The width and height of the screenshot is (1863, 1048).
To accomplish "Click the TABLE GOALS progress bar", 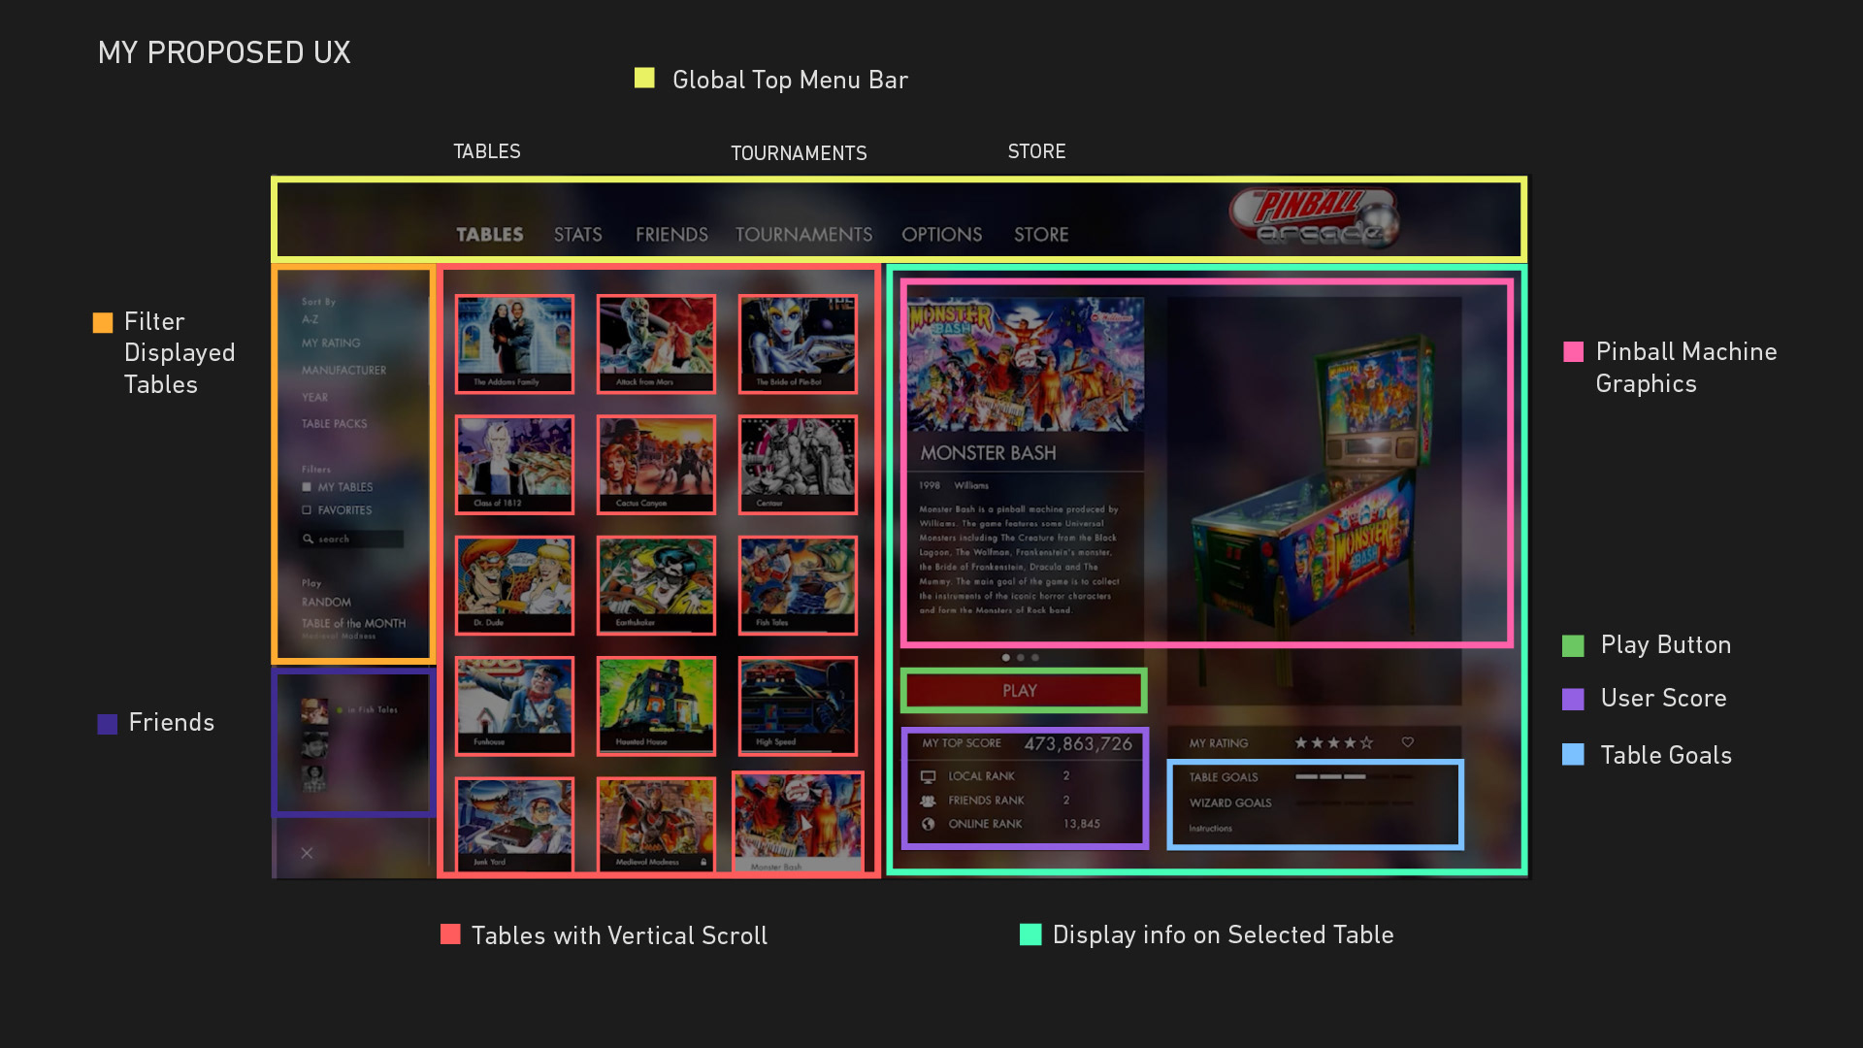I will [1355, 777].
